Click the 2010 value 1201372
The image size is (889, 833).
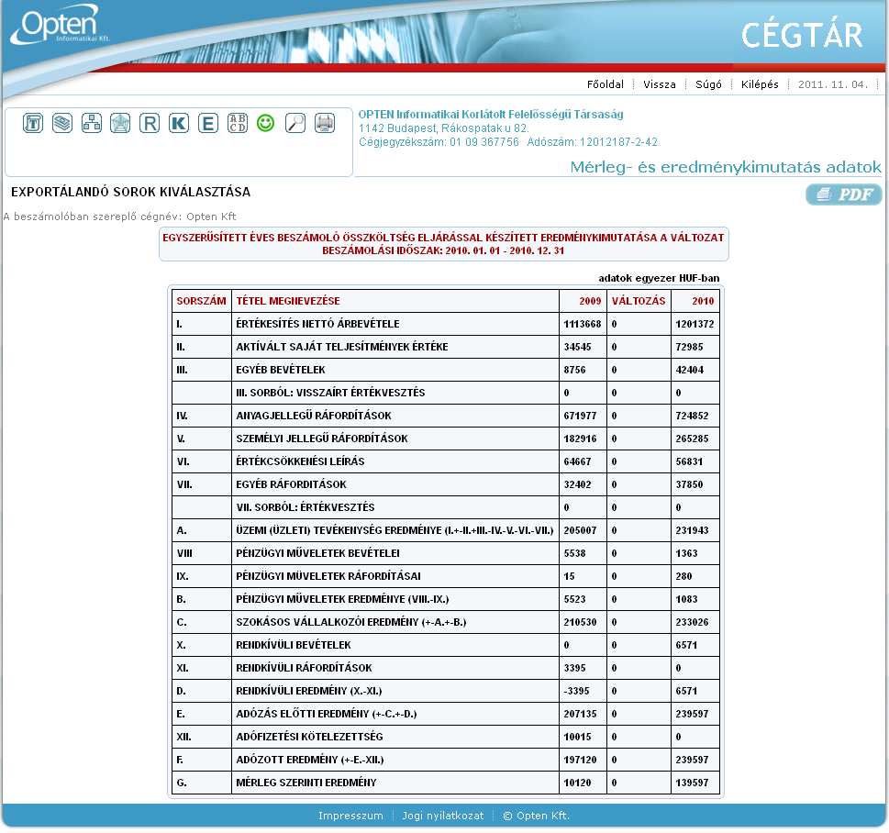[x=695, y=324]
